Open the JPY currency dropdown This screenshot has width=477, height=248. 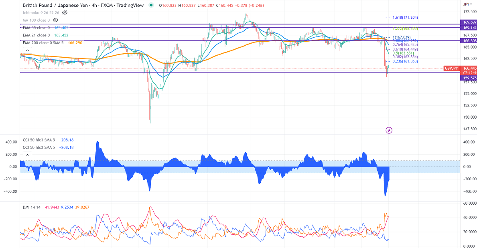[x=468, y=4]
